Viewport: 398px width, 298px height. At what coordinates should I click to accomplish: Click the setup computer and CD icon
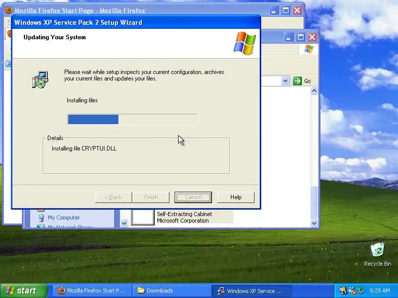[40, 79]
